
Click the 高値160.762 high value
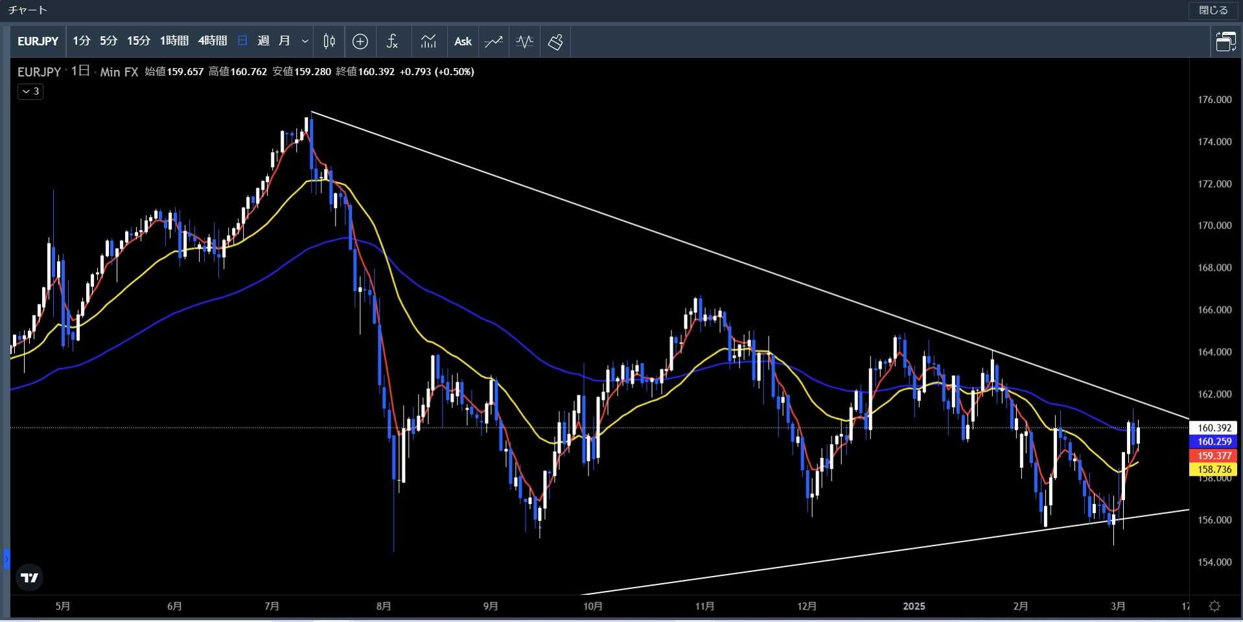237,72
